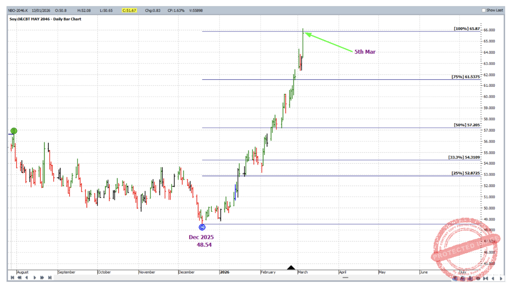Step back one bar with the left arrow

[27, 278]
